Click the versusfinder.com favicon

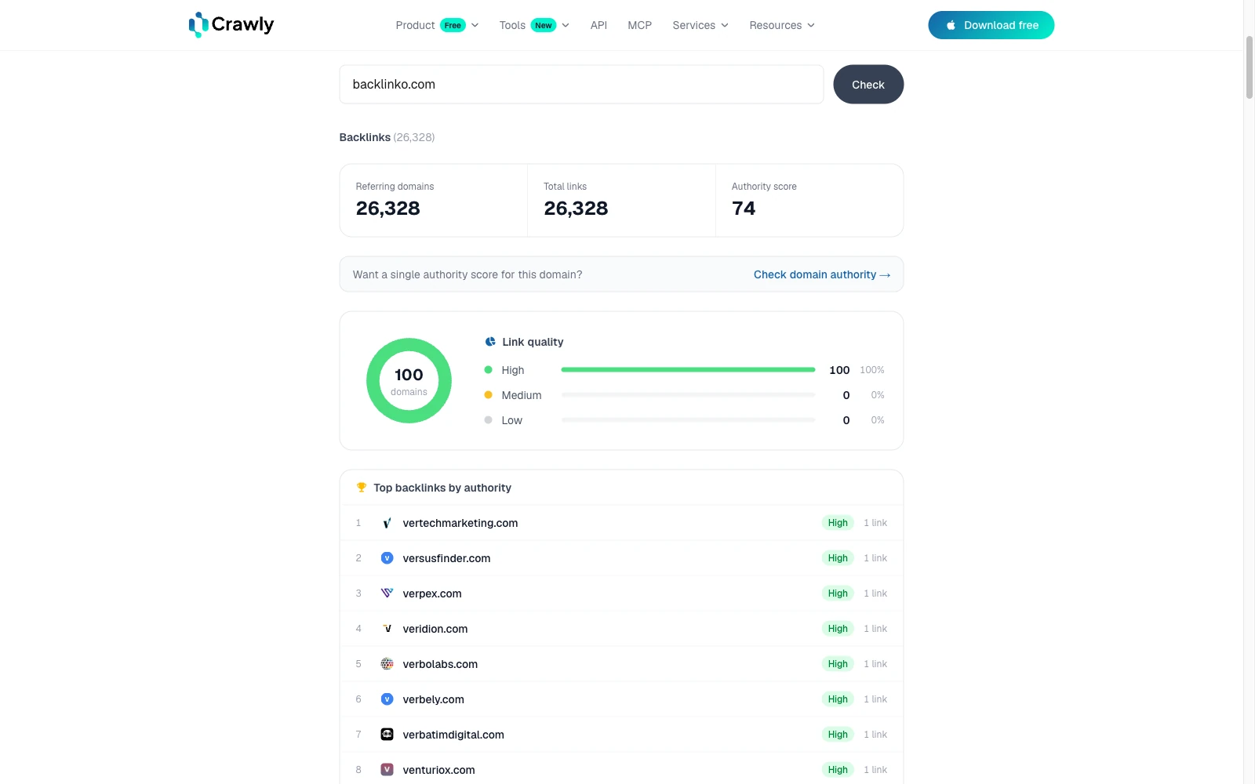coord(387,558)
